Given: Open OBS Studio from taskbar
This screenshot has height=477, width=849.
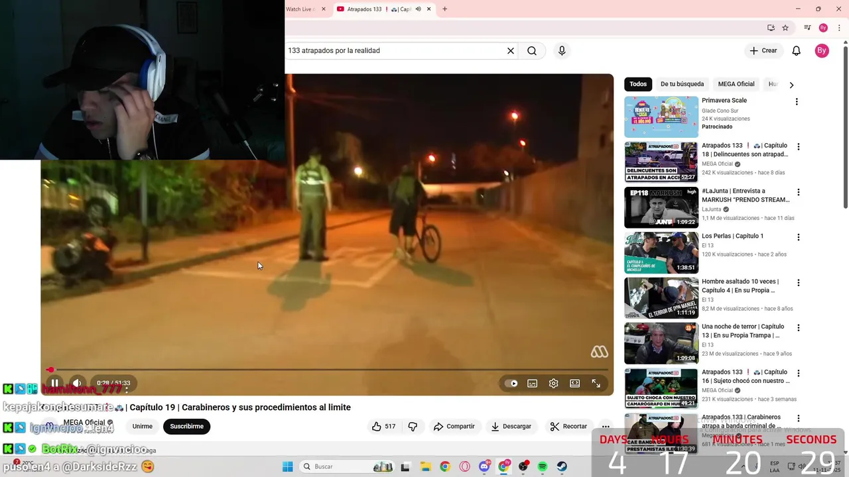Looking at the screenshot, I should pyautogui.click(x=523, y=466).
